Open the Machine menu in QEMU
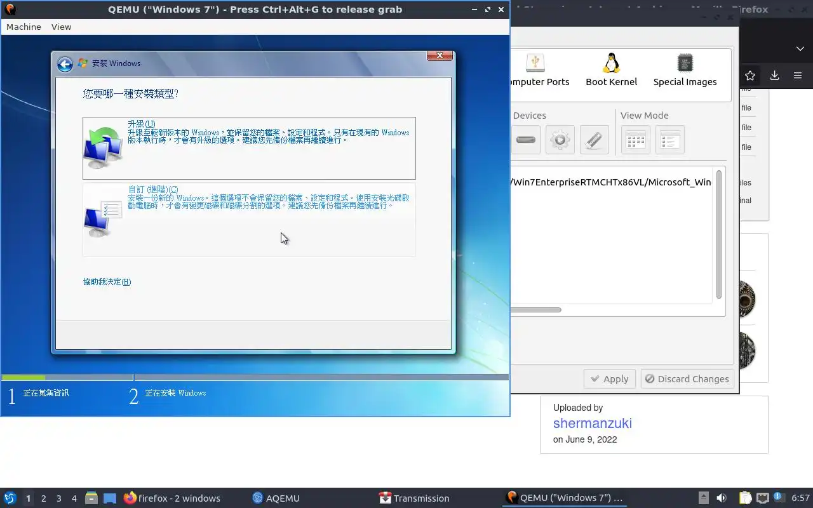The image size is (813, 508). pyautogui.click(x=24, y=27)
